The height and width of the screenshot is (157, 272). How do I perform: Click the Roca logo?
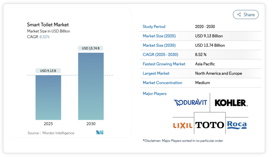point(237,125)
